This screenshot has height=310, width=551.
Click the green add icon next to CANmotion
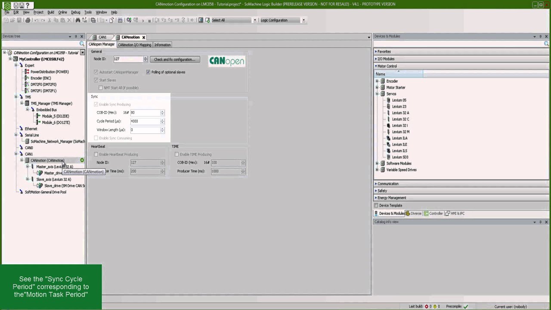(x=82, y=161)
